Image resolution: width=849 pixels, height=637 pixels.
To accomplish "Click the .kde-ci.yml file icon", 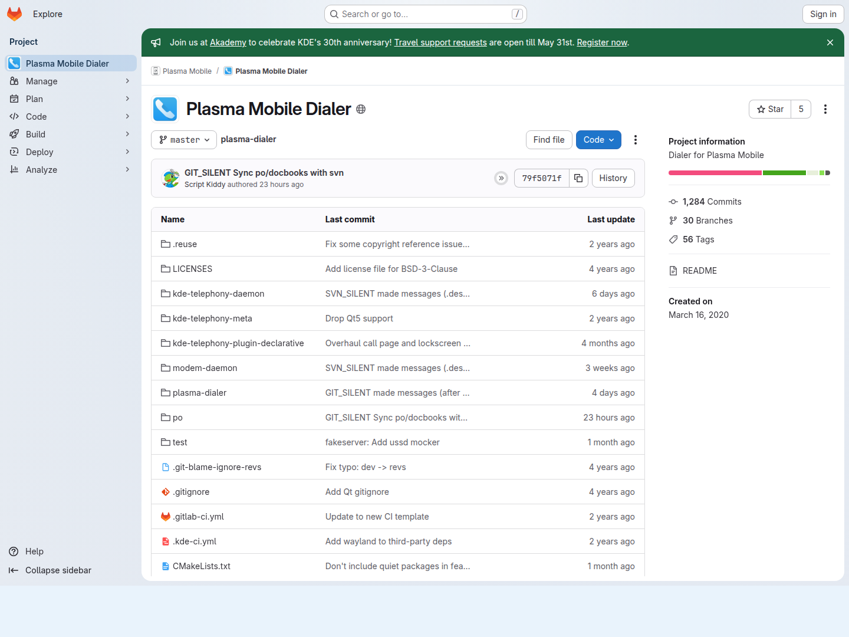I will point(166,541).
